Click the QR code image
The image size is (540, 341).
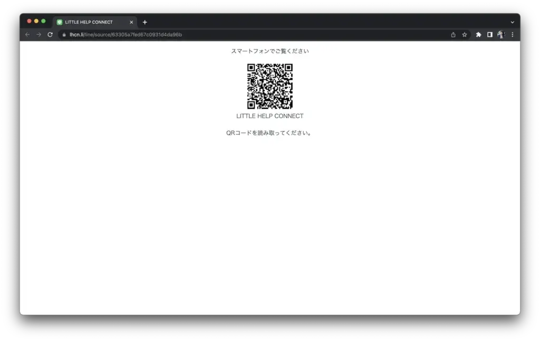pos(270,86)
